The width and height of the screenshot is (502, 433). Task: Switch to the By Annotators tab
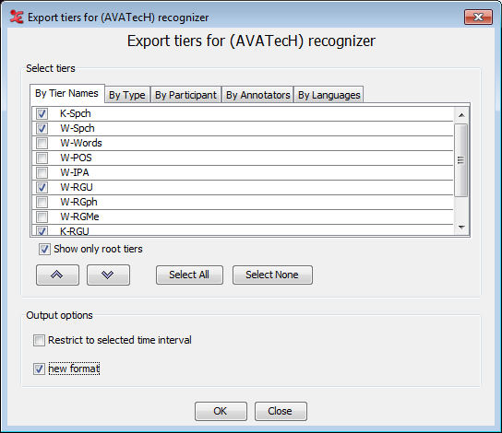click(257, 95)
